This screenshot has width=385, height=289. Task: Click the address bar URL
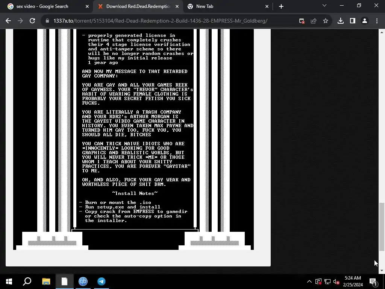pyautogui.click(x=160, y=21)
